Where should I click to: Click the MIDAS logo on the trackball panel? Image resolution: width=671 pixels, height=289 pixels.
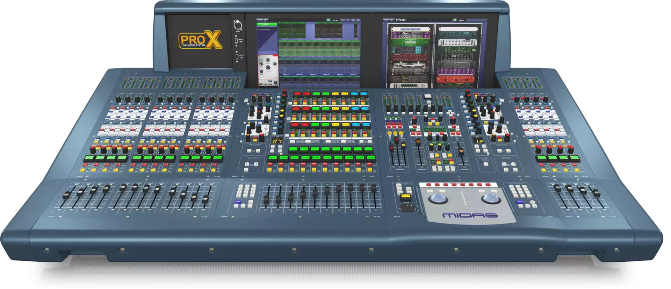[470, 215]
